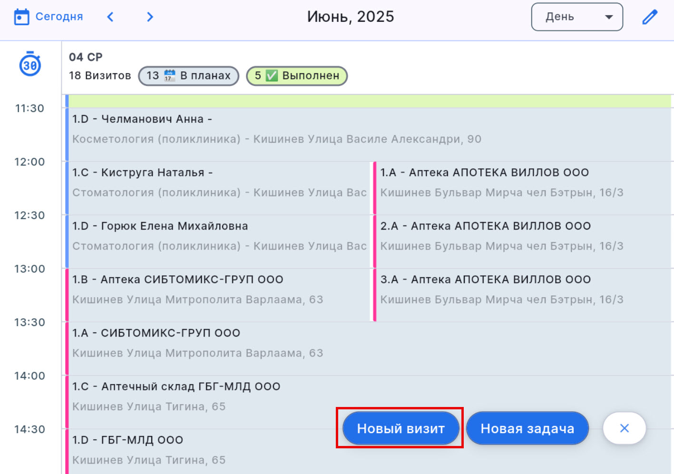Close the floating action menu with X
This screenshot has width=674, height=474.
(624, 428)
